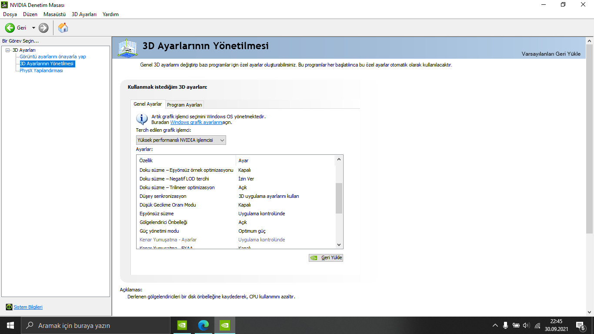Click the settings list scroll-up arrow
Image resolution: width=594 pixels, height=334 pixels.
coord(339,159)
